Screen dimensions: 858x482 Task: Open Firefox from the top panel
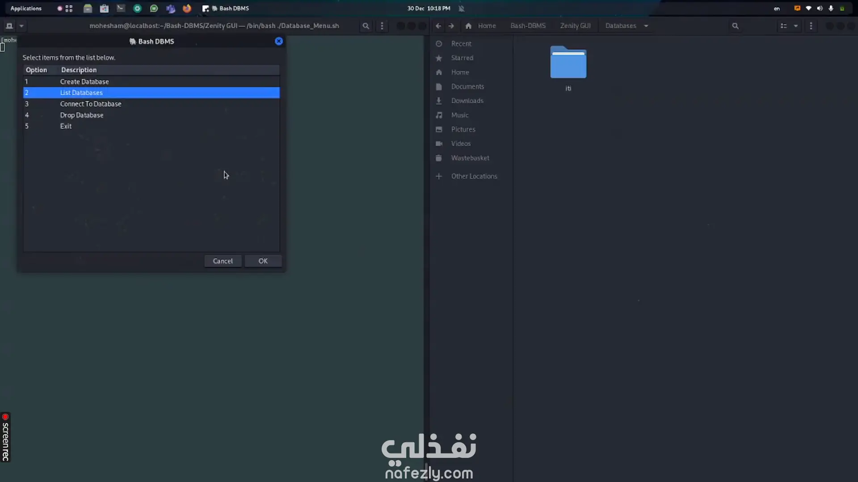[x=187, y=8]
